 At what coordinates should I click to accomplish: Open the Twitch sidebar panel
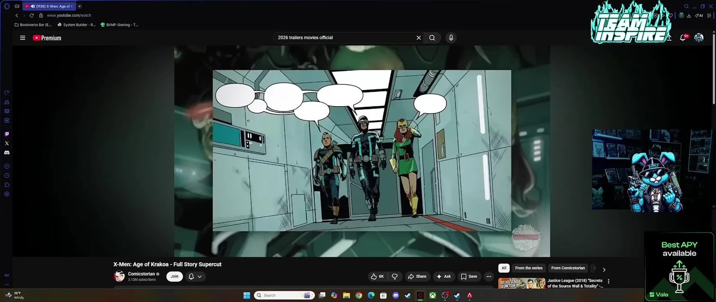tap(7, 134)
